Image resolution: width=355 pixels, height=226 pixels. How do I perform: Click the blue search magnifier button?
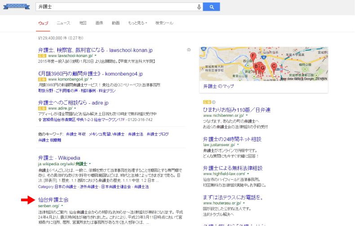tap(212, 7)
